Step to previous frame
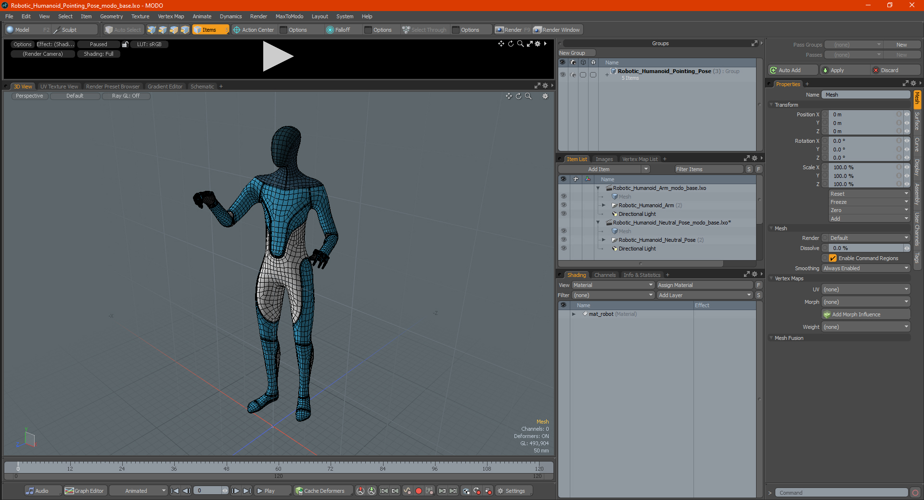This screenshot has width=924, height=500. click(x=186, y=491)
